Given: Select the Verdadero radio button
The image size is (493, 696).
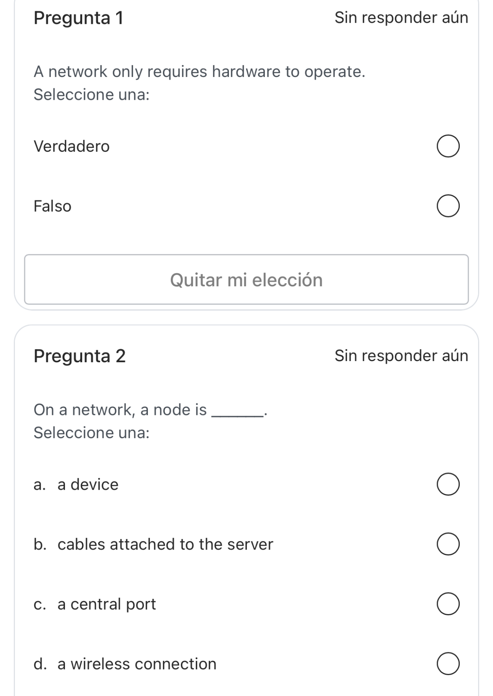Looking at the screenshot, I should pos(448,146).
